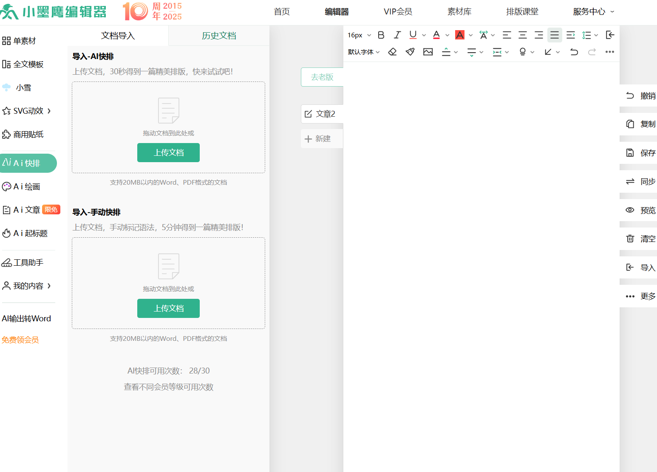This screenshot has width=657, height=472.
Task: Click the save 保存 icon
Action: [x=630, y=153]
